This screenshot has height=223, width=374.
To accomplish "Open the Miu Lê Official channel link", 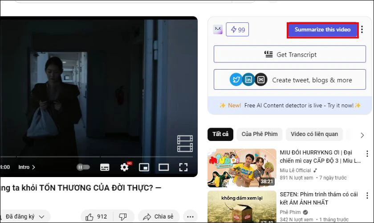I will pos(295,170).
